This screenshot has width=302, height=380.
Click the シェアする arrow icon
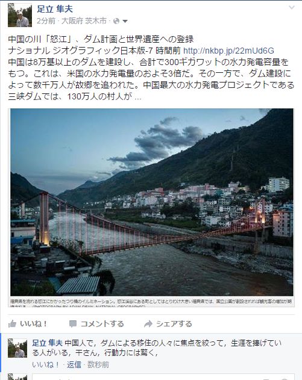click(x=148, y=324)
